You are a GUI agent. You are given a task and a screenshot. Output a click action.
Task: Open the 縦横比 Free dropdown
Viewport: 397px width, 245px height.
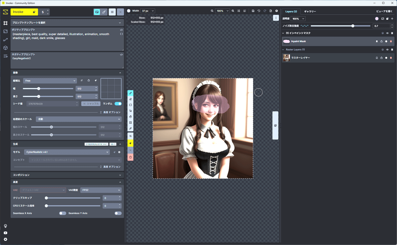(x=50, y=80)
